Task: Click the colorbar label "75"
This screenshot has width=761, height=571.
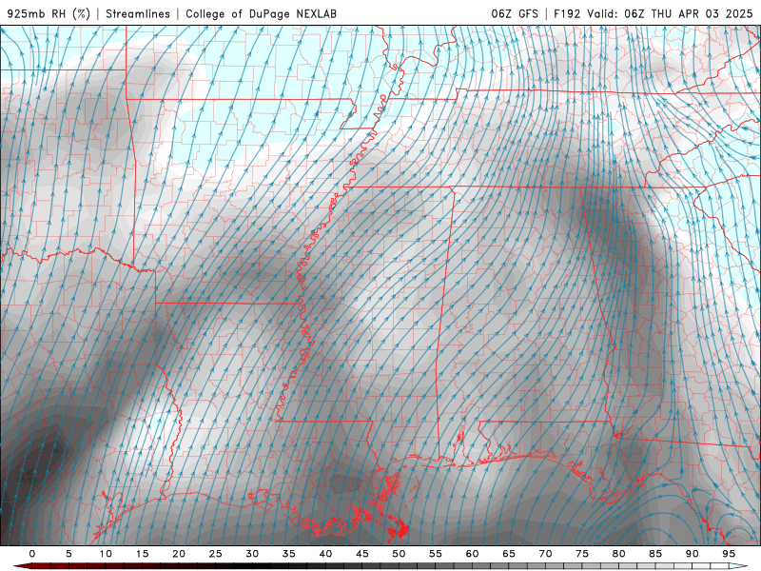Action: [x=582, y=554]
